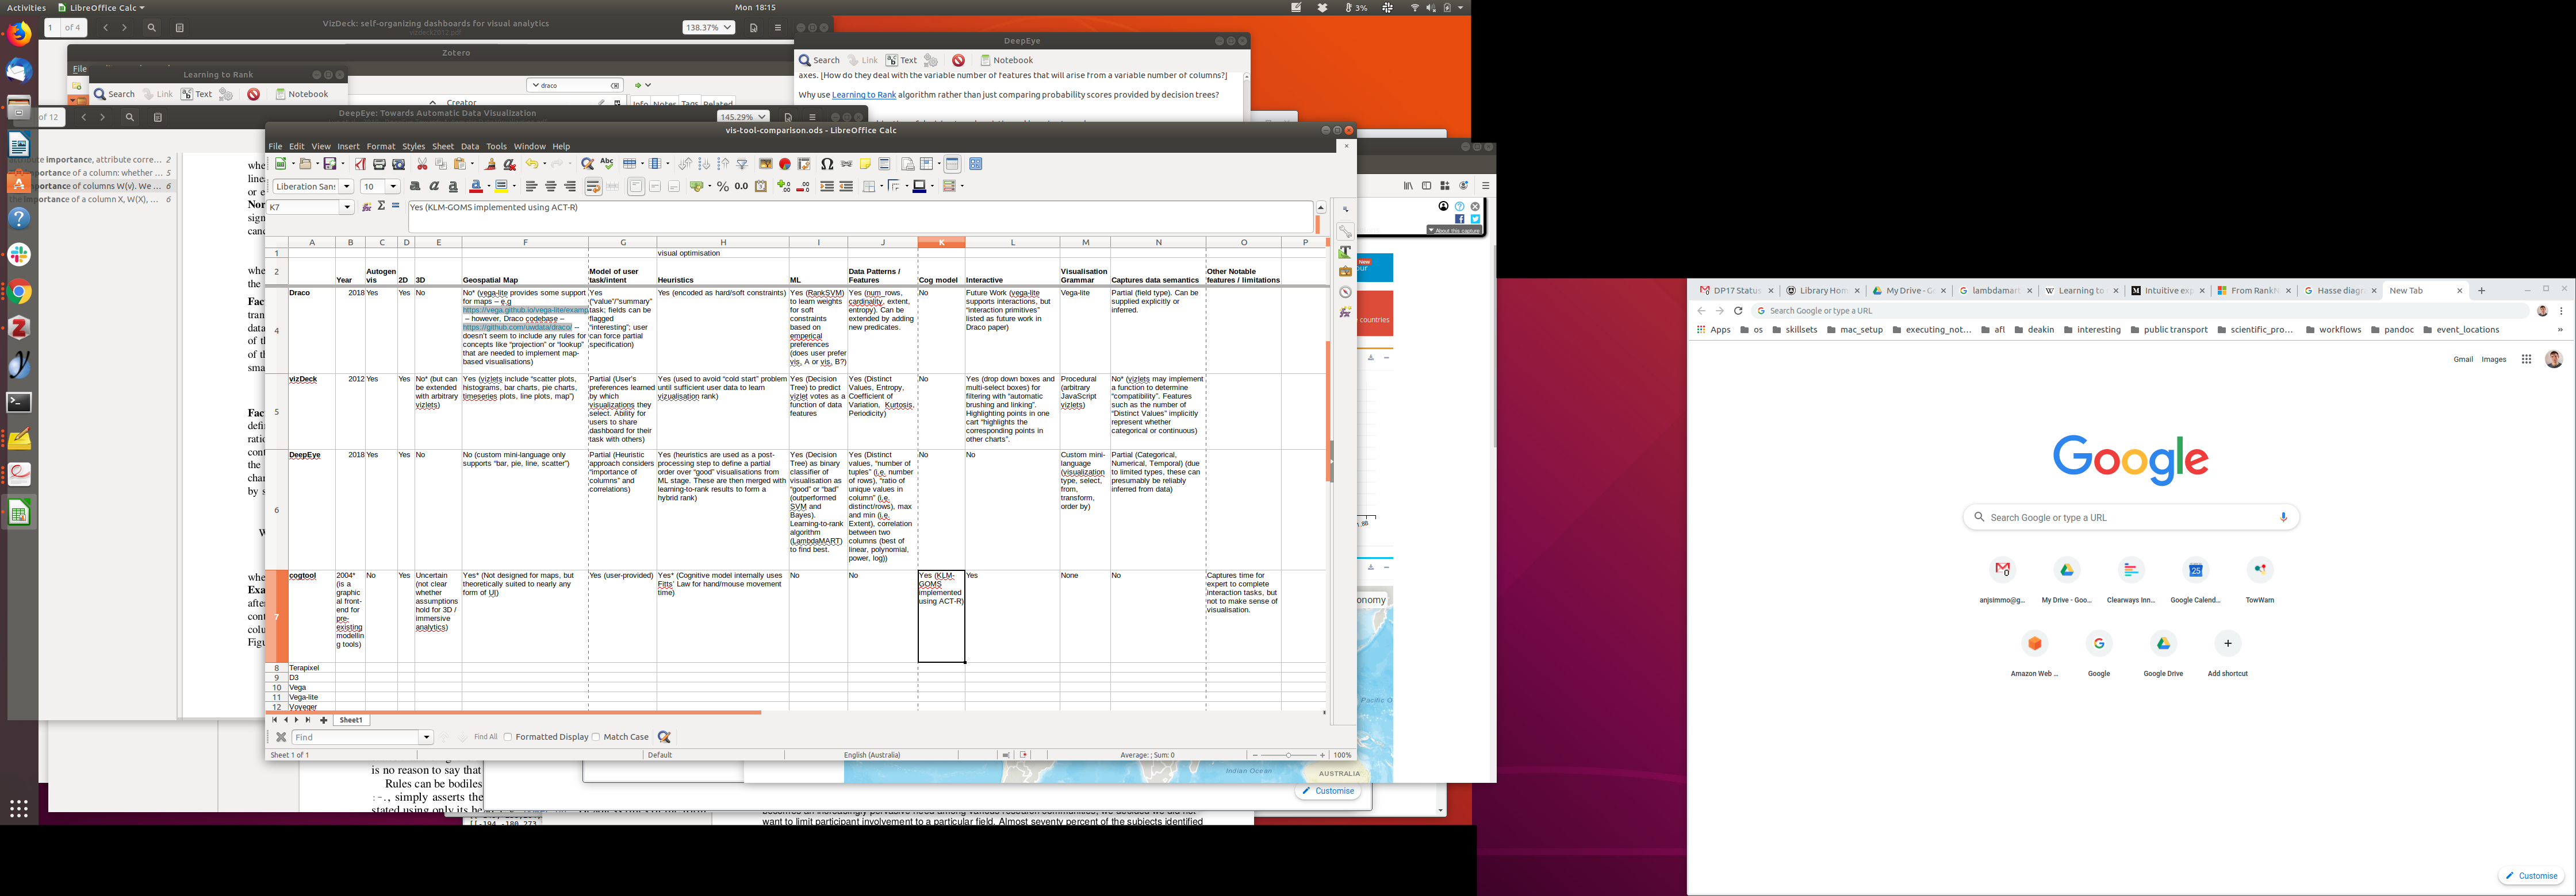Screen dimensions: 2576x896
Task: Enable the Match Case checkbox
Action: click(597, 737)
